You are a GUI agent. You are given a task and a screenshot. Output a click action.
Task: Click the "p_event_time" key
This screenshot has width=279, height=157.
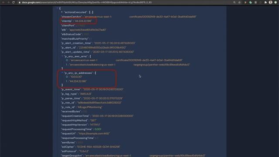click(71, 89)
